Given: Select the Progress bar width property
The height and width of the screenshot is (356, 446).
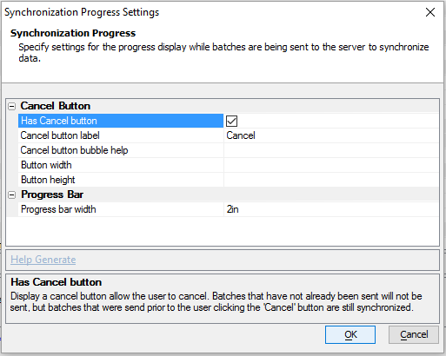Looking at the screenshot, I should [121, 209].
